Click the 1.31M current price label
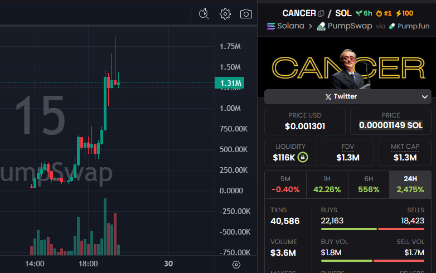Viewport: 436px width, 273px height. 230,83
